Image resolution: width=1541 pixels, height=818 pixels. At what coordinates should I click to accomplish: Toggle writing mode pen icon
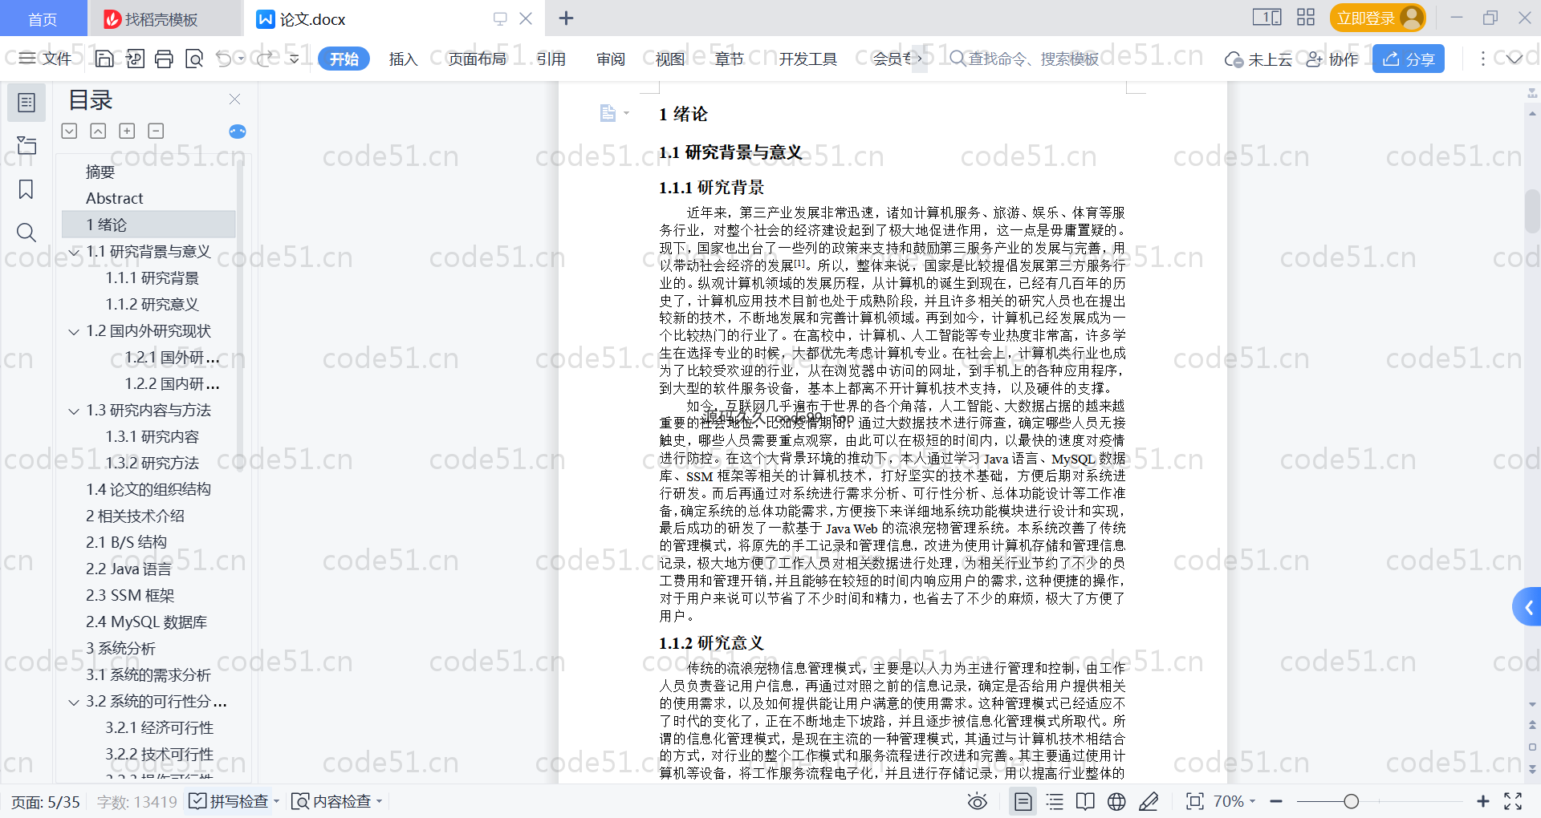[x=1149, y=801]
